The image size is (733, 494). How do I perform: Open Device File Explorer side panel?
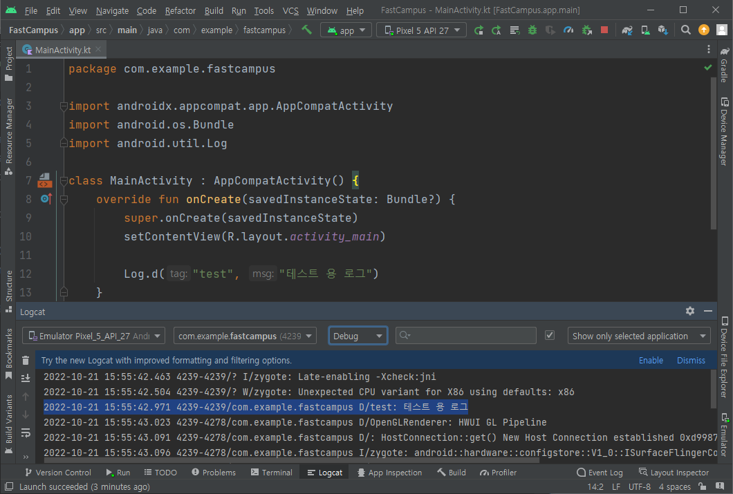click(725, 358)
